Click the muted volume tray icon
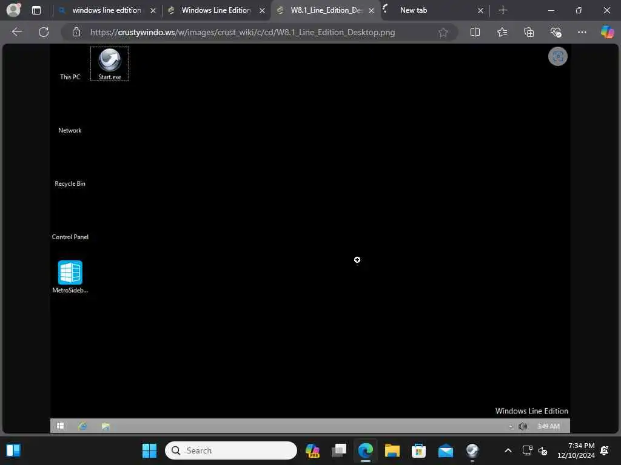The width and height of the screenshot is (621, 465). point(543,450)
